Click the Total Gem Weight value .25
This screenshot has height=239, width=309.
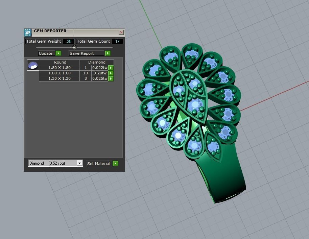coord(69,41)
